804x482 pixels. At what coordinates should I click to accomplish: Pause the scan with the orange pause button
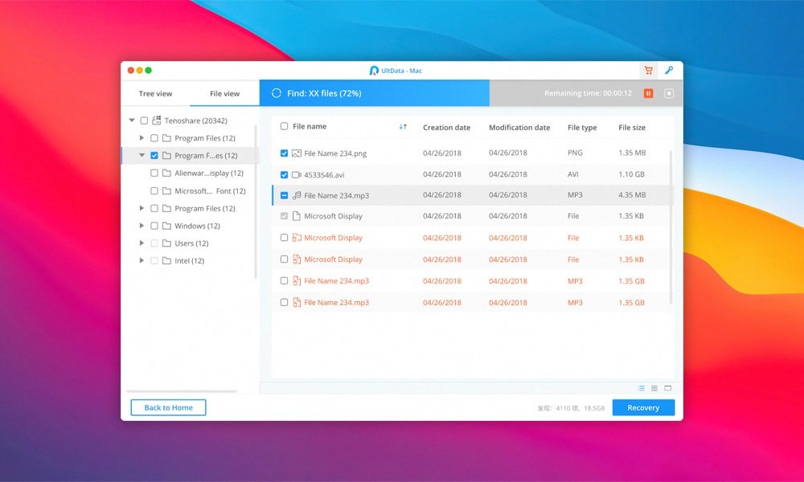[x=648, y=93]
